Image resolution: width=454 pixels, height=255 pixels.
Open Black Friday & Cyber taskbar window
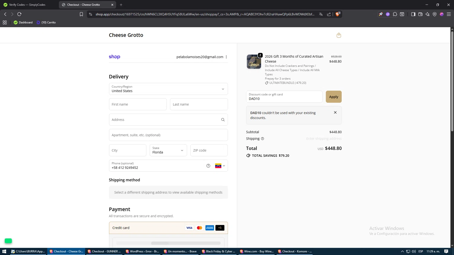point(219,251)
